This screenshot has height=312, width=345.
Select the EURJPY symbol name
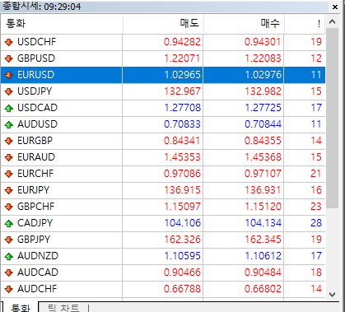[33, 190]
